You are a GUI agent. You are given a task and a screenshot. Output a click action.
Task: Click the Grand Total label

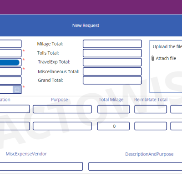51,80
